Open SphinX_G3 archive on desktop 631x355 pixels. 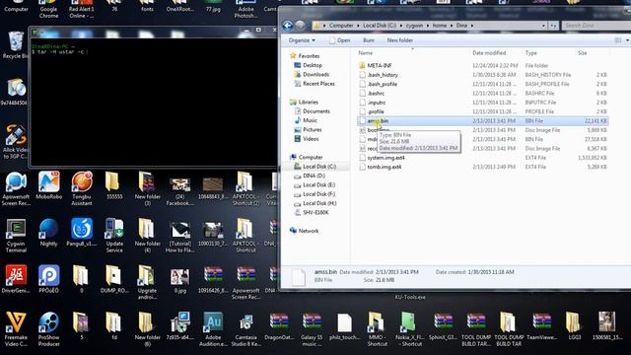tap(443, 325)
